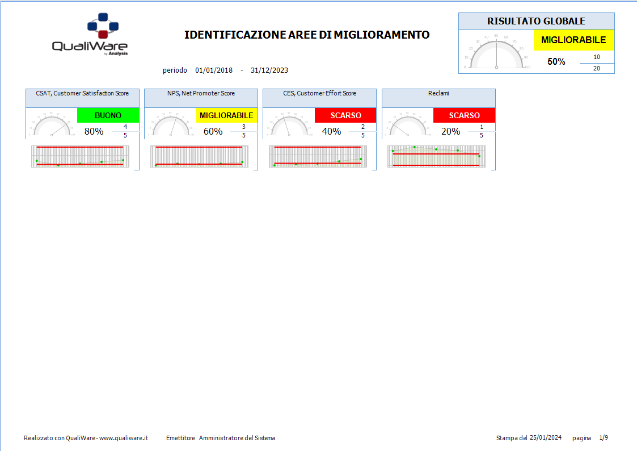Open the CES trend chart
This screenshot has height=451, width=637.
coord(318,156)
